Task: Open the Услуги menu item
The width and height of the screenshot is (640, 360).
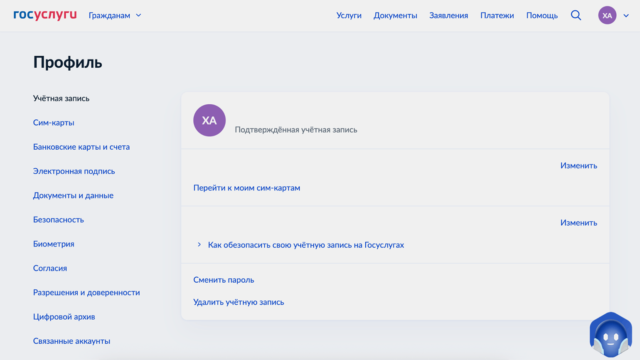Action: pos(349,15)
